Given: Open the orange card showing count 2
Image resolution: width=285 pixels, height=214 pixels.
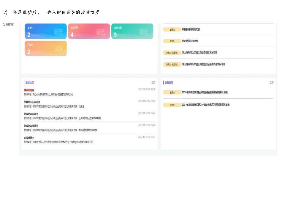Looking at the screenshot, I should pos(45,48).
